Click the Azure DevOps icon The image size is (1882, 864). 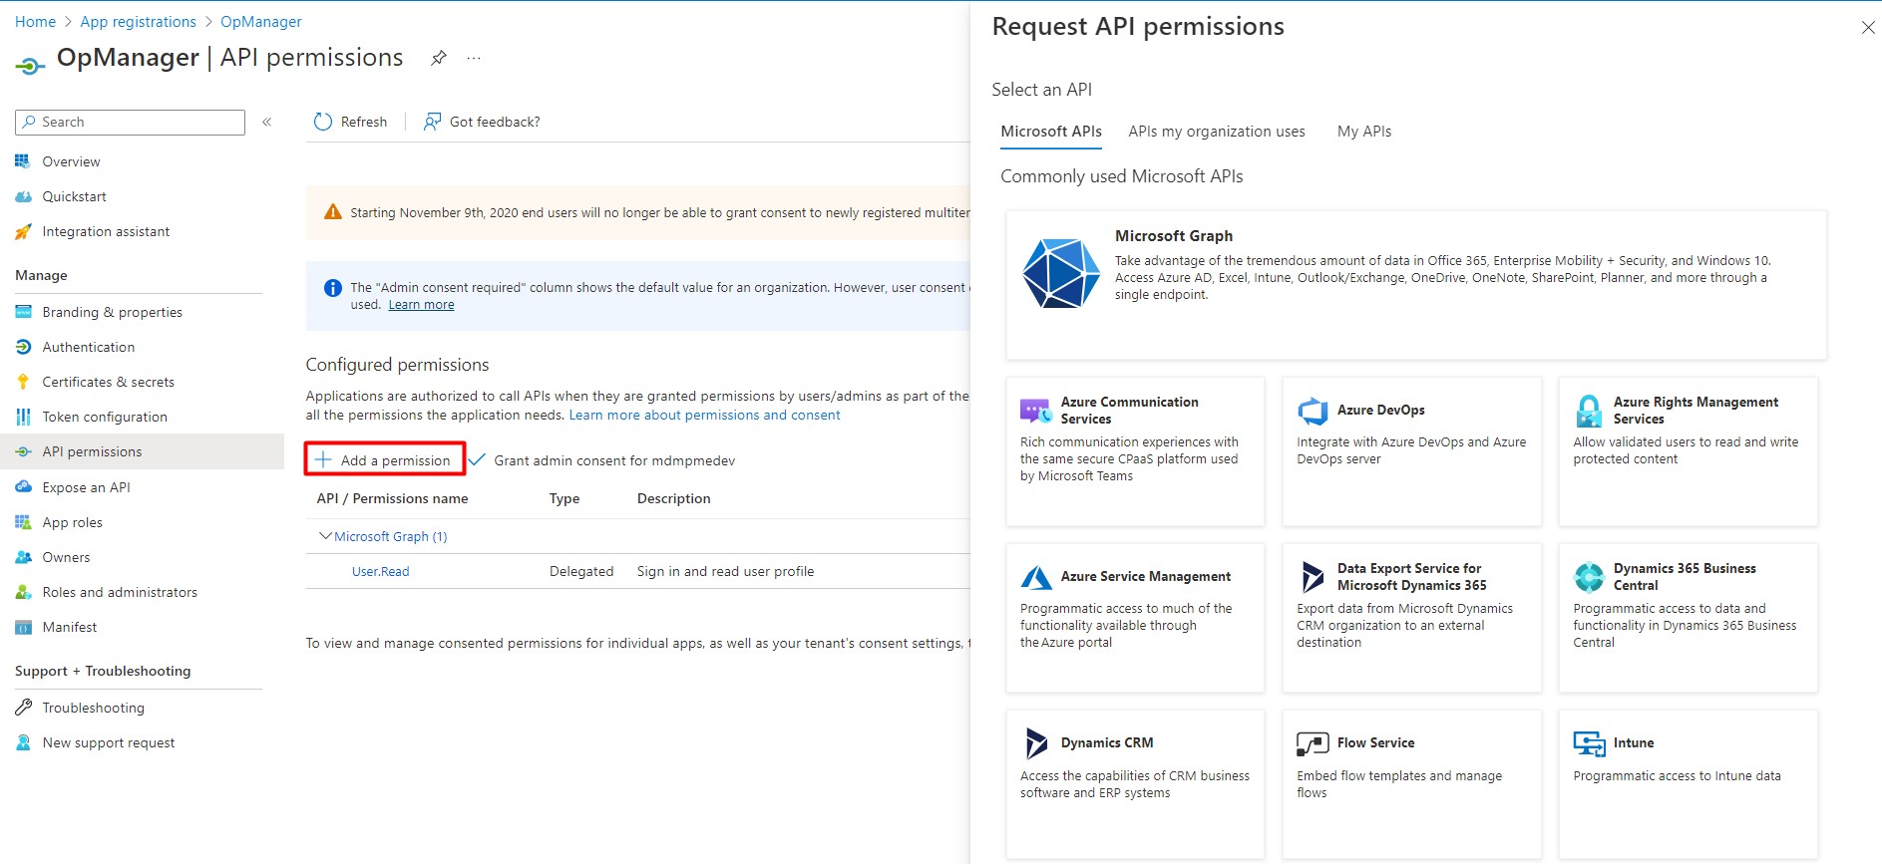click(x=1313, y=411)
